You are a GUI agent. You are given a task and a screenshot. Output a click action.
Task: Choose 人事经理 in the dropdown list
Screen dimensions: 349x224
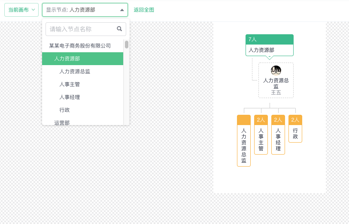[82, 97]
